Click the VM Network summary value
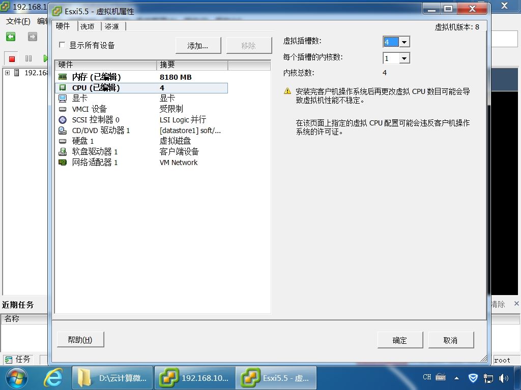 pos(179,162)
